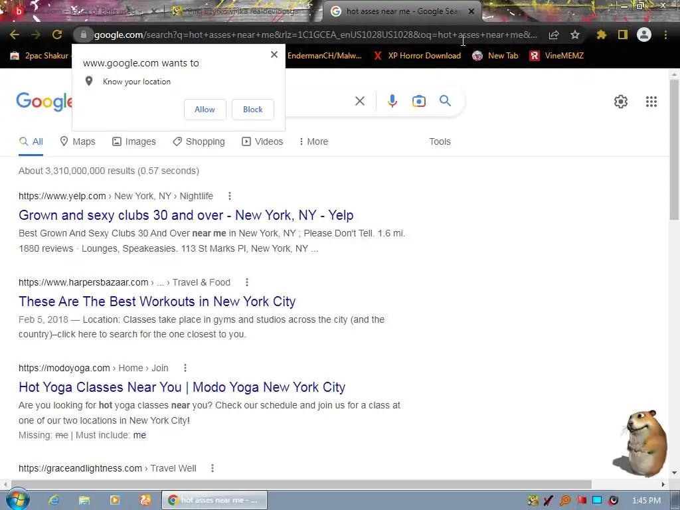
Task: Open the XP Horror Download bookmark
Action: click(x=417, y=56)
